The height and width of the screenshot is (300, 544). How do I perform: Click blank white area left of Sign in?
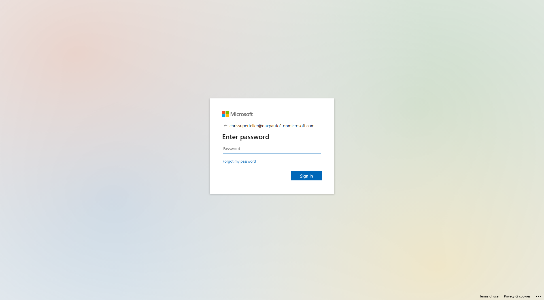255,176
